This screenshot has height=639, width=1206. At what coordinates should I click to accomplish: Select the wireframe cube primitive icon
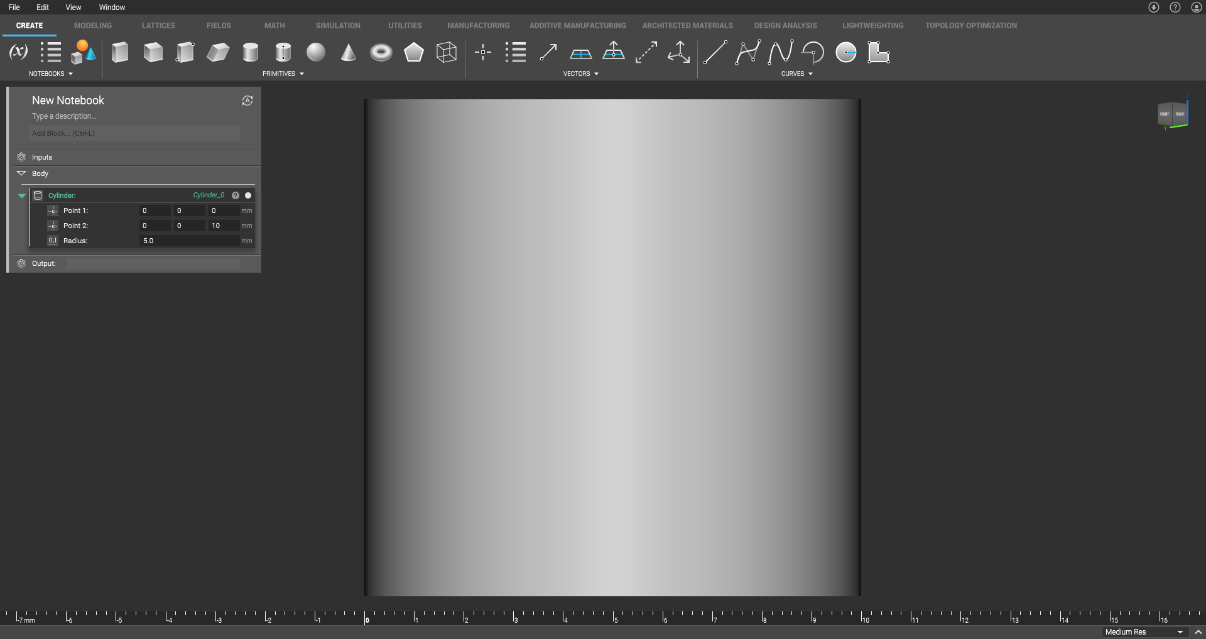tap(447, 52)
